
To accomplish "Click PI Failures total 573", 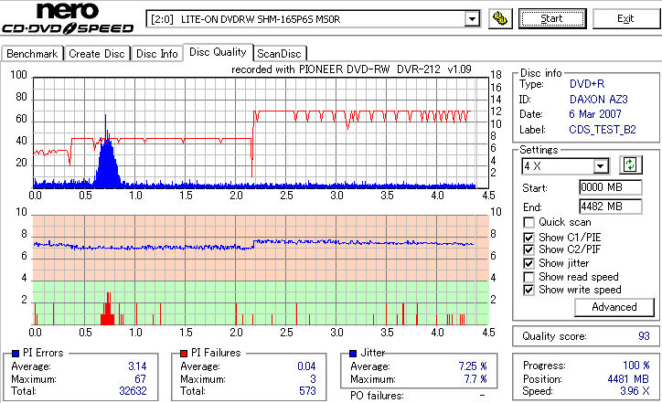I will (x=307, y=391).
